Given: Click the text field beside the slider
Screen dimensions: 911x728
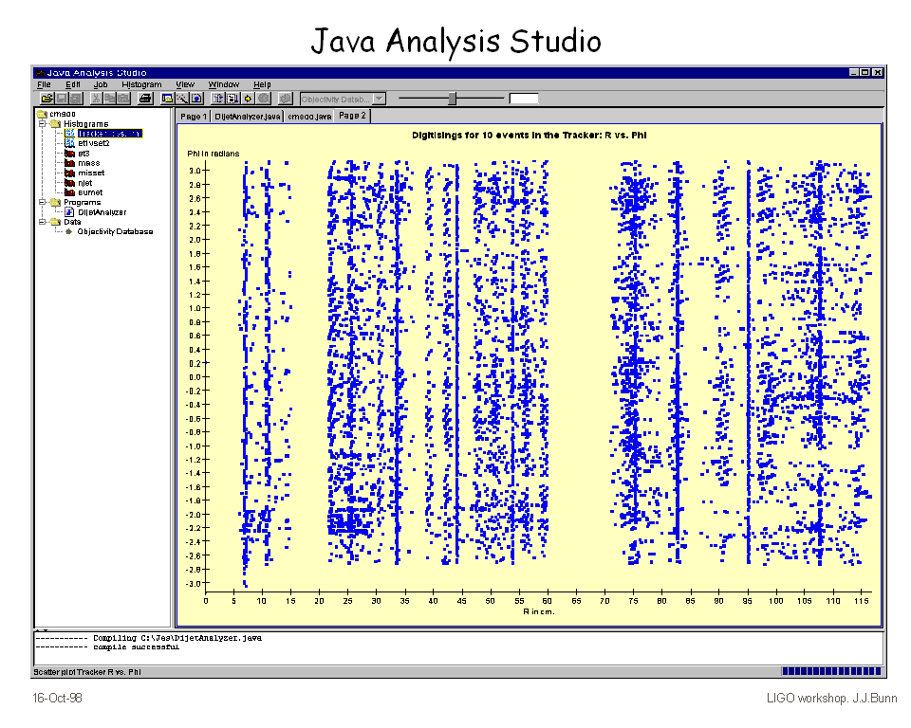Looking at the screenshot, I should (x=523, y=98).
